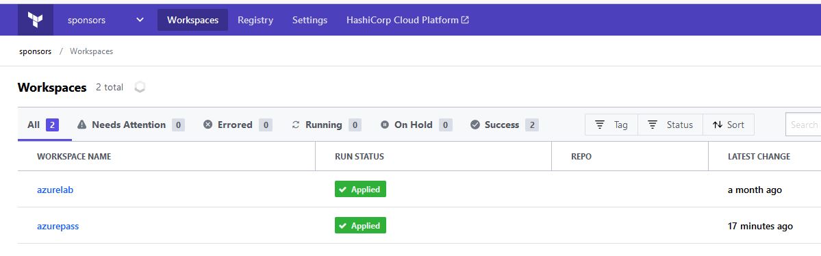This screenshot has width=821, height=256.
Task: Click the pause icon for On Hold
Action: (385, 125)
